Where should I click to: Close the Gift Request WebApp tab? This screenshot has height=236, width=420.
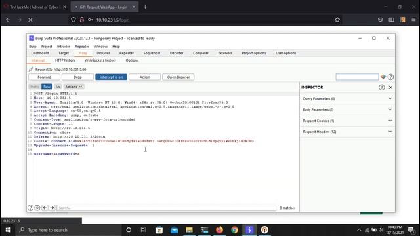coord(134,7)
